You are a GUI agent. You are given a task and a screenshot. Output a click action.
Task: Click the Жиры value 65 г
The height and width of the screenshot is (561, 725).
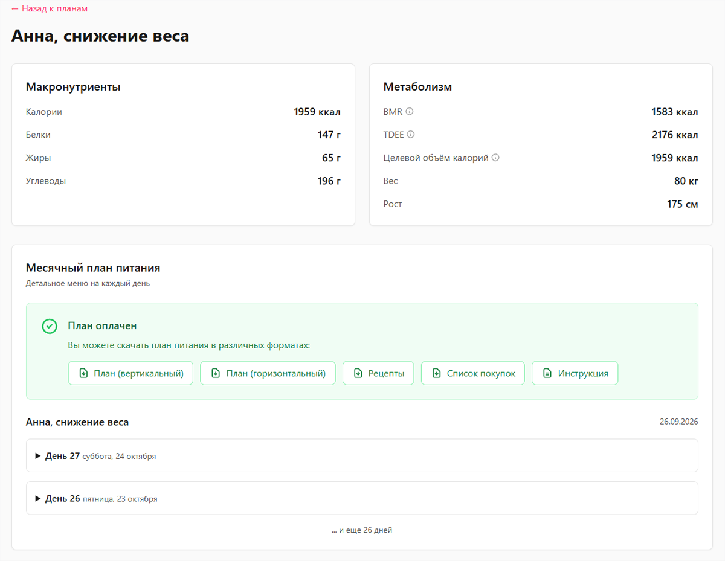coord(332,158)
